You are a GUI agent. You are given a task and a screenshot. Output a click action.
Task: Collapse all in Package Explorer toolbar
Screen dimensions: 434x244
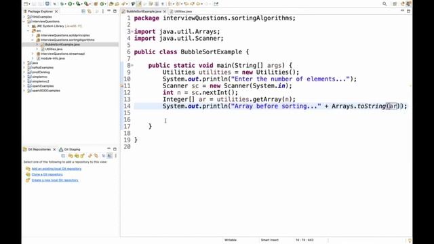(83, 12)
